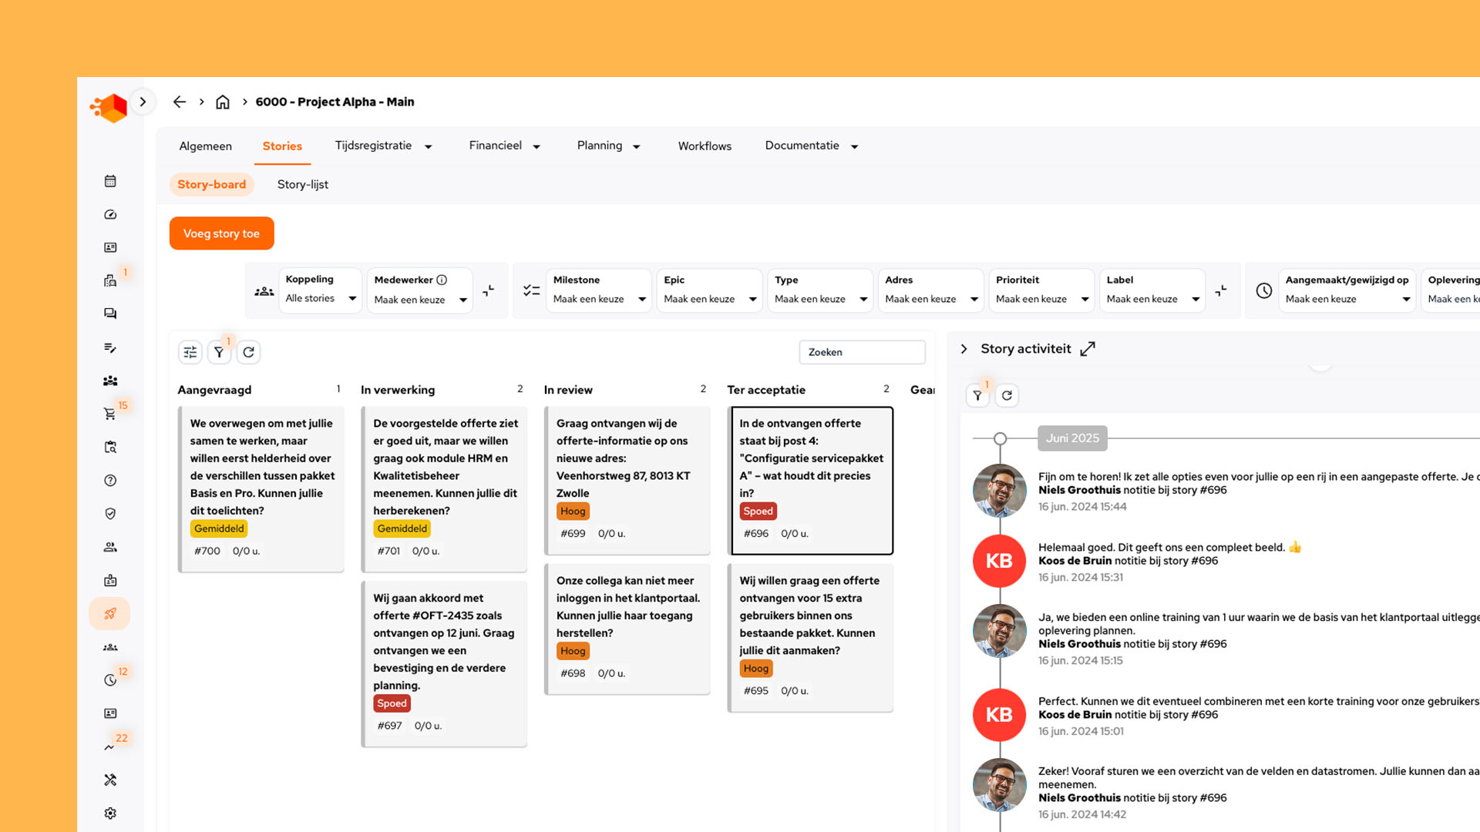Click inside the Zoeken search field

(x=862, y=352)
